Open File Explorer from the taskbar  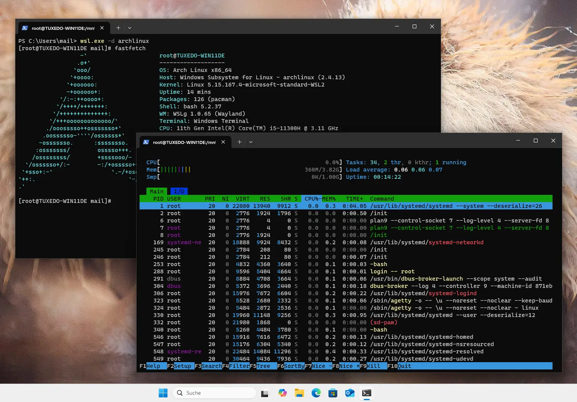[299, 393]
